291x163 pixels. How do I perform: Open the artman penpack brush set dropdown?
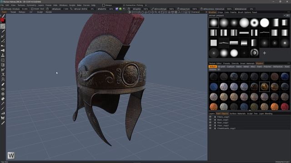(x=247, y=15)
